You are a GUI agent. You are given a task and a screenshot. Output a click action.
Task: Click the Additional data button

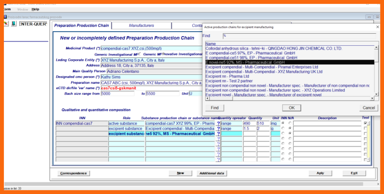(211, 173)
